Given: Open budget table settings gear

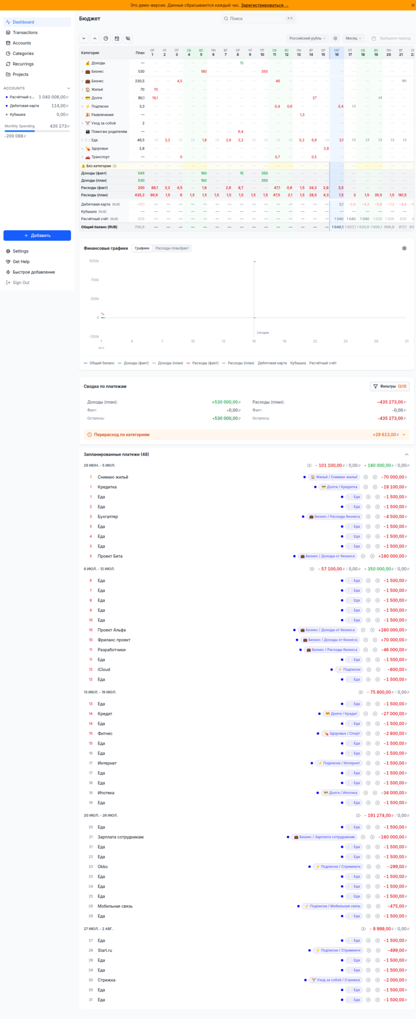Looking at the screenshot, I should coord(335,38).
